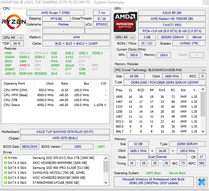Click the 7 nm process field

coord(102,13)
